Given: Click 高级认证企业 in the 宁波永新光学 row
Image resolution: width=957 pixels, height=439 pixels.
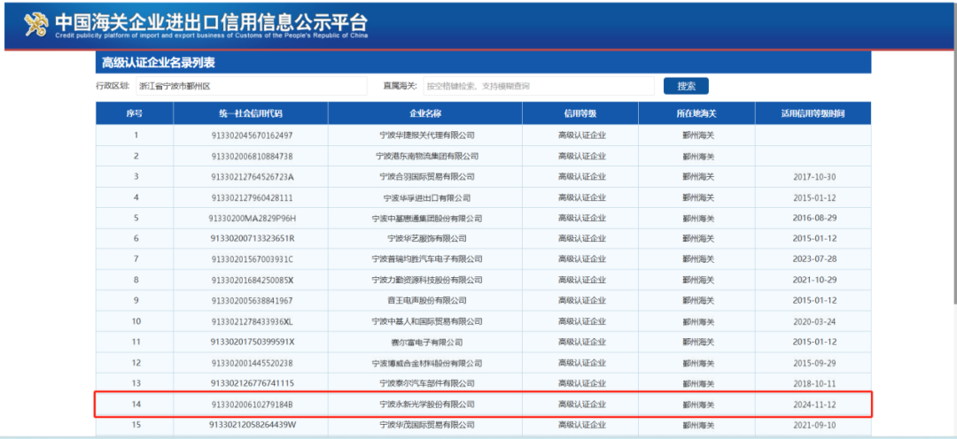Looking at the screenshot, I should point(581,404).
